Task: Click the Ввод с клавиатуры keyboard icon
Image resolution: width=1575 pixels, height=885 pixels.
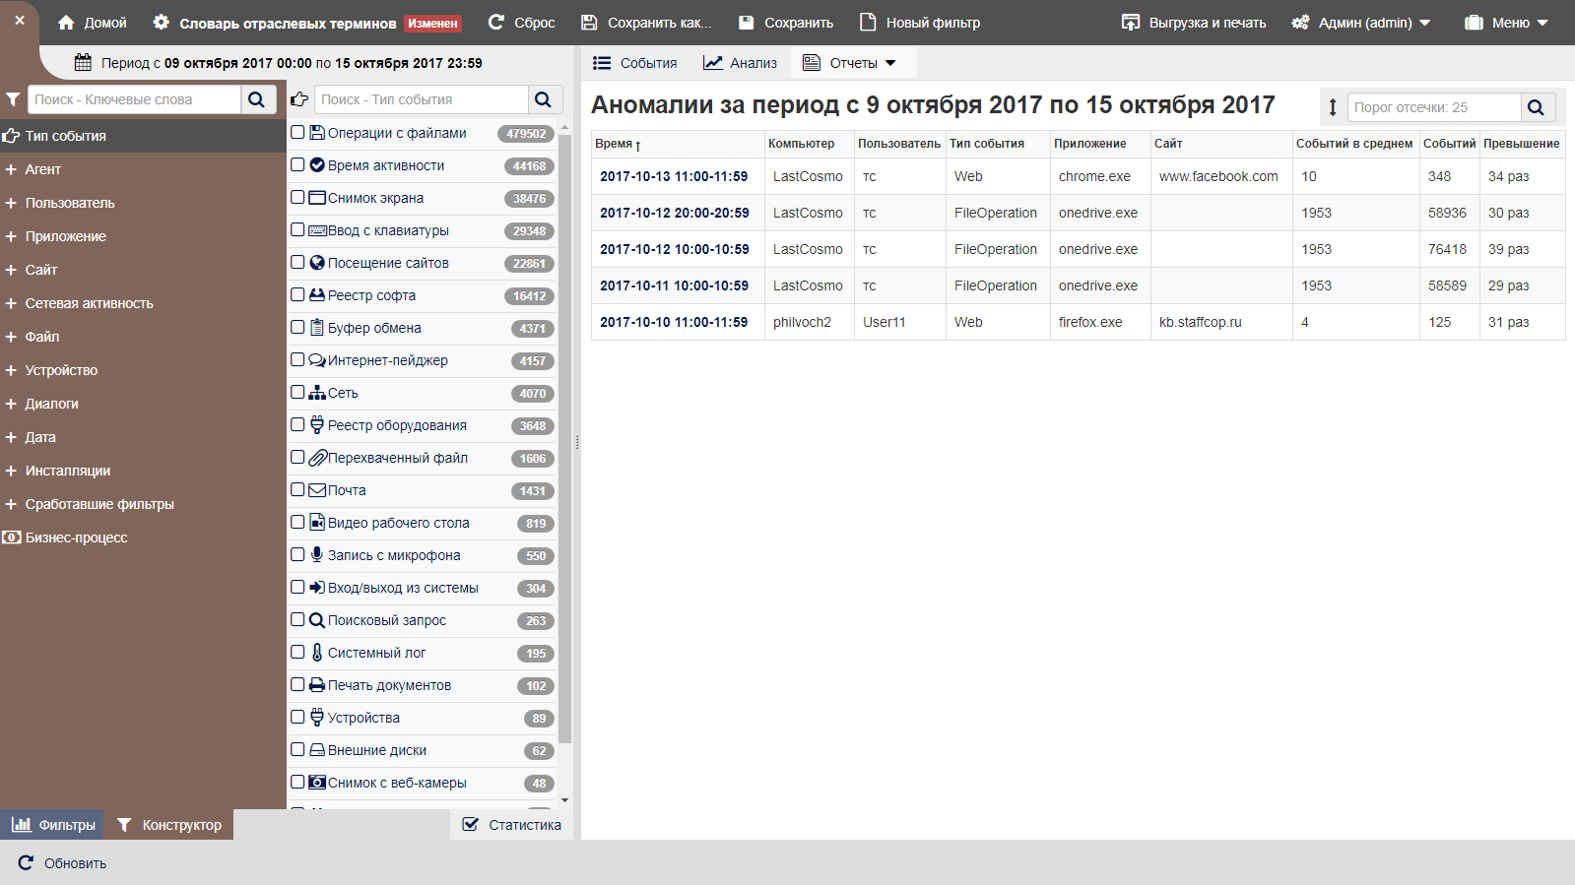Action: pyautogui.click(x=317, y=230)
